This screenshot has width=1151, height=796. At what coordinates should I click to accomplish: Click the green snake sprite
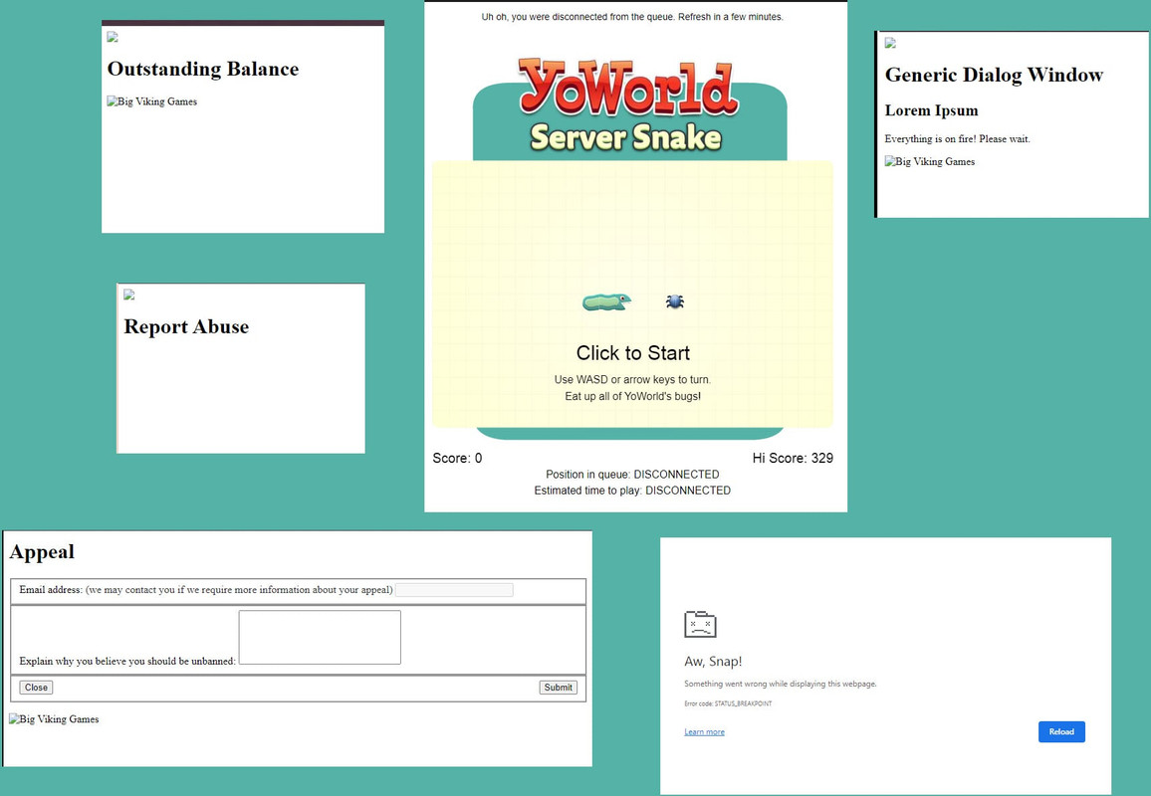(606, 301)
